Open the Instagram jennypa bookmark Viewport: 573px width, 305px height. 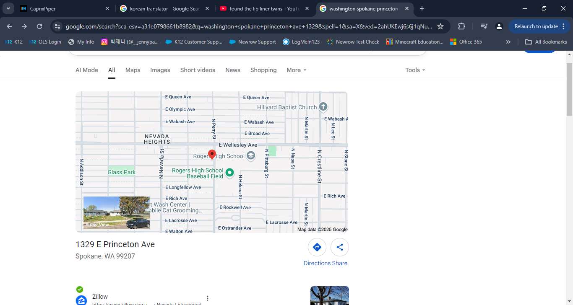click(x=130, y=42)
